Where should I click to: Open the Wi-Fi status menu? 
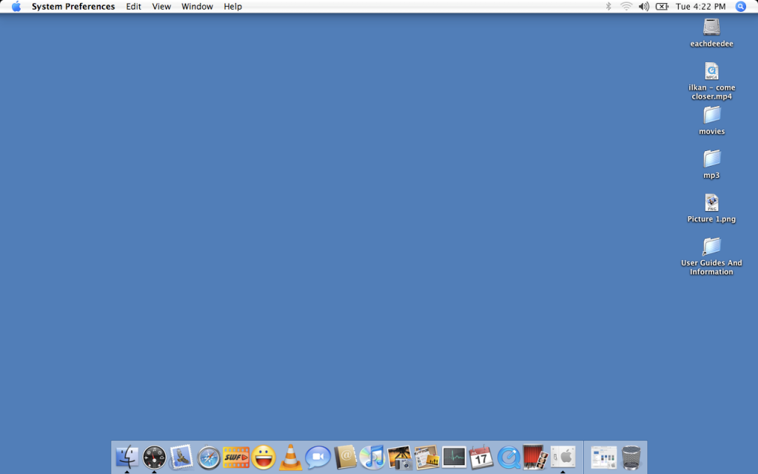(x=626, y=7)
